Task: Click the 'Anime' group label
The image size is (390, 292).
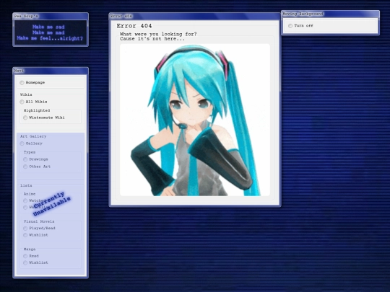Action: tap(30, 194)
